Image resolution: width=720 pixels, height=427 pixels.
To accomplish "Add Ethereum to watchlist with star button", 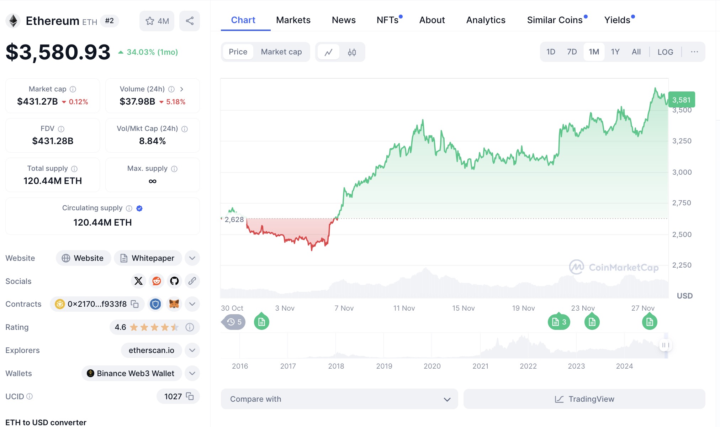I will 157,21.
